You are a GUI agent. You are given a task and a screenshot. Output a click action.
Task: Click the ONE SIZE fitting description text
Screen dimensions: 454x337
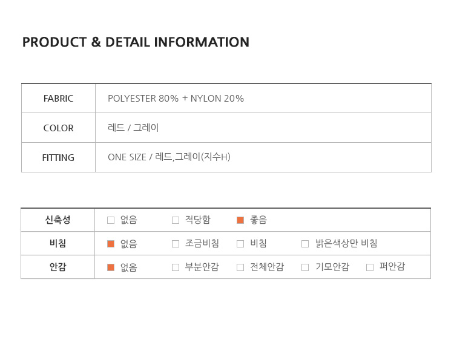click(x=169, y=157)
